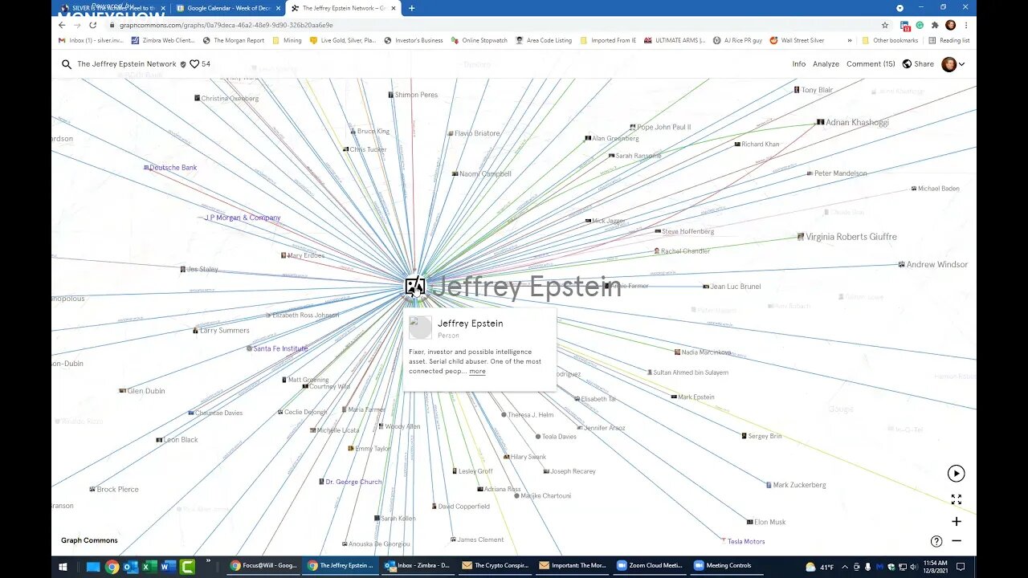The height and width of the screenshot is (578, 1028).
Task: Open the Analyze menu
Action: [x=826, y=64]
